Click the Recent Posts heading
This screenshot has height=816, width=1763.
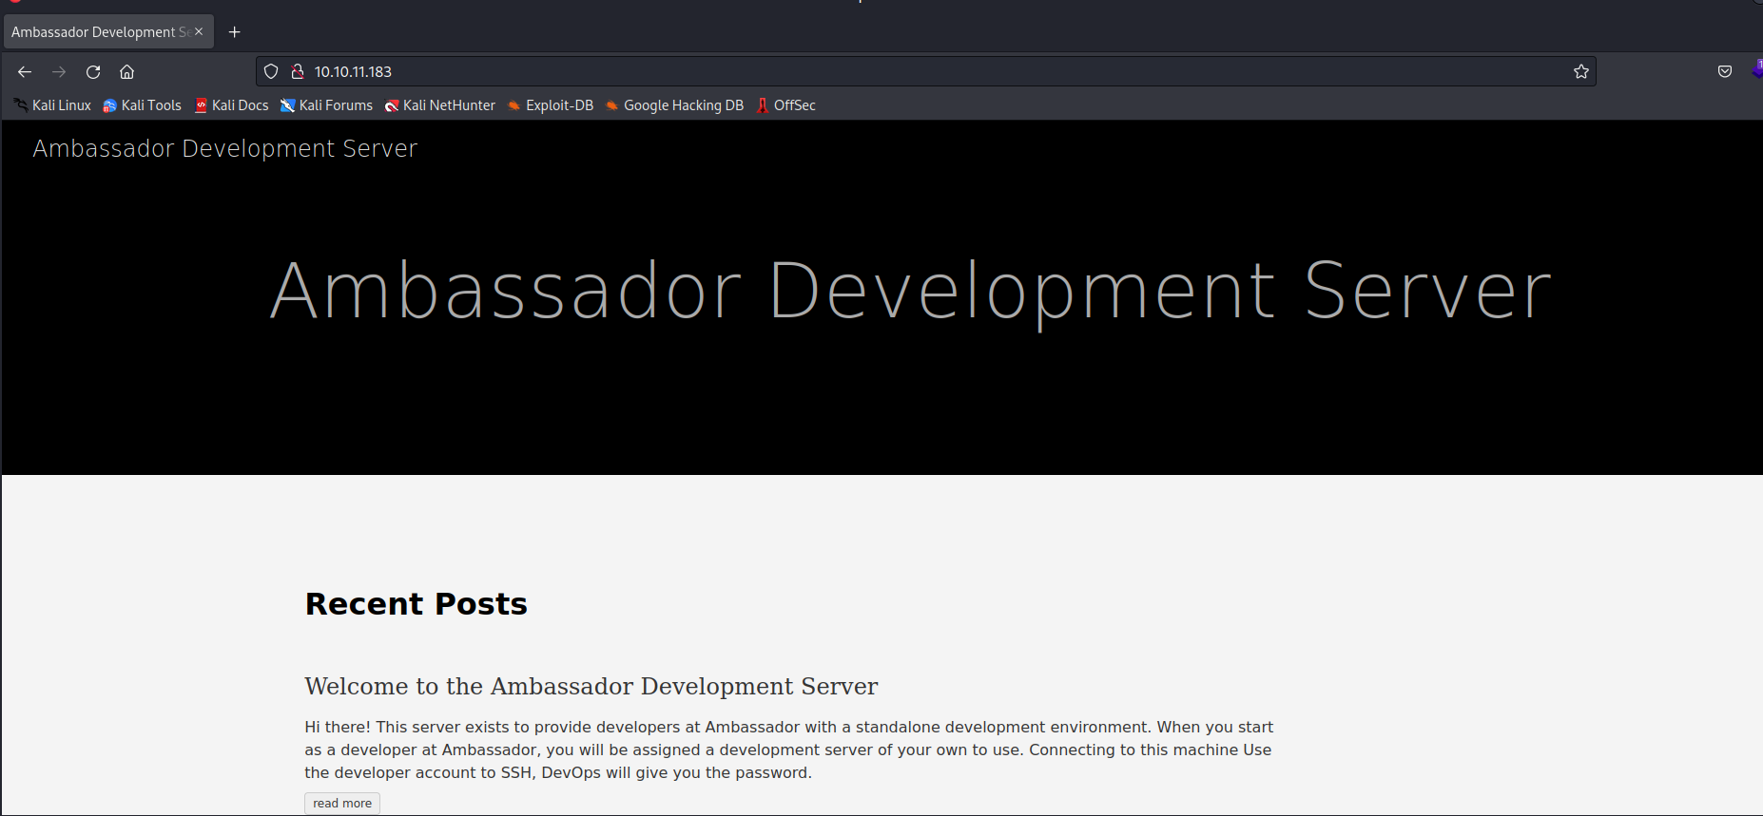pos(416,604)
